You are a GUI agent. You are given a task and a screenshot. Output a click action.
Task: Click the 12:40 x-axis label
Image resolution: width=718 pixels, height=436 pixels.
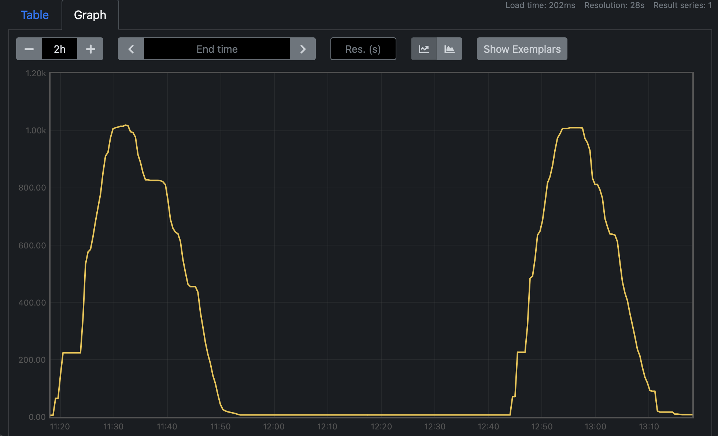(x=488, y=426)
